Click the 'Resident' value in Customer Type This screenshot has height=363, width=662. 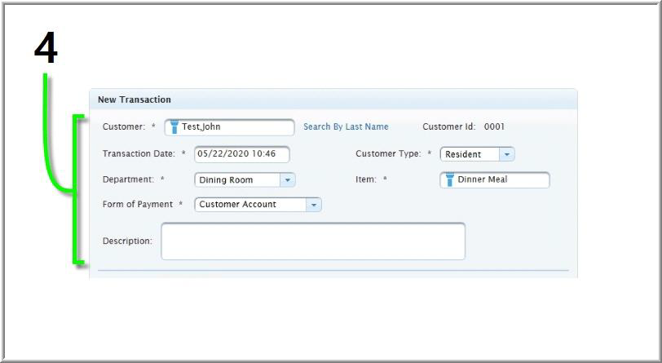click(463, 154)
